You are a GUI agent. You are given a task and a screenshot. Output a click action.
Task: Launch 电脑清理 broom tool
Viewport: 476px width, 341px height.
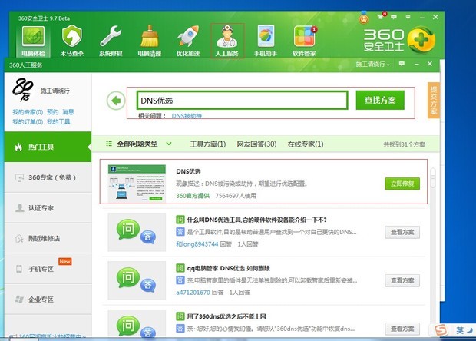coord(150,41)
